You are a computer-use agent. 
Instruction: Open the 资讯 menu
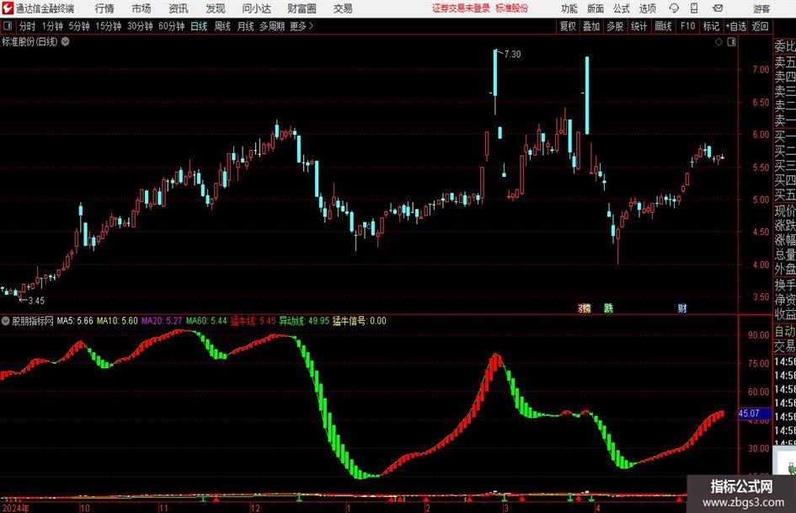click(x=179, y=8)
